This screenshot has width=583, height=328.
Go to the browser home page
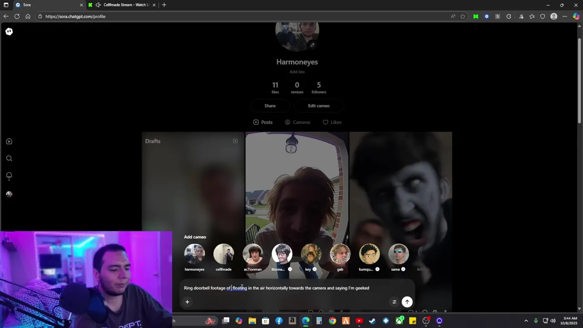28,16
